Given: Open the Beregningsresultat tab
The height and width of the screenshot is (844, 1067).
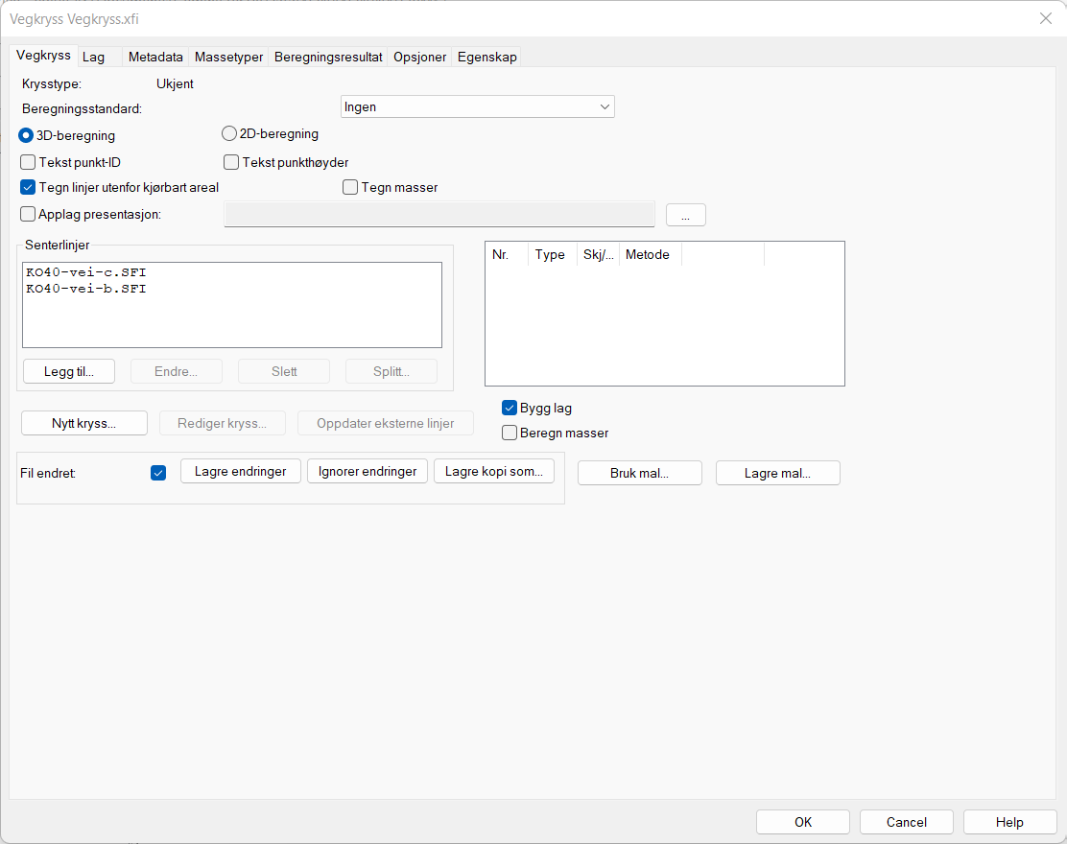Looking at the screenshot, I should click(x=328, y=58).
